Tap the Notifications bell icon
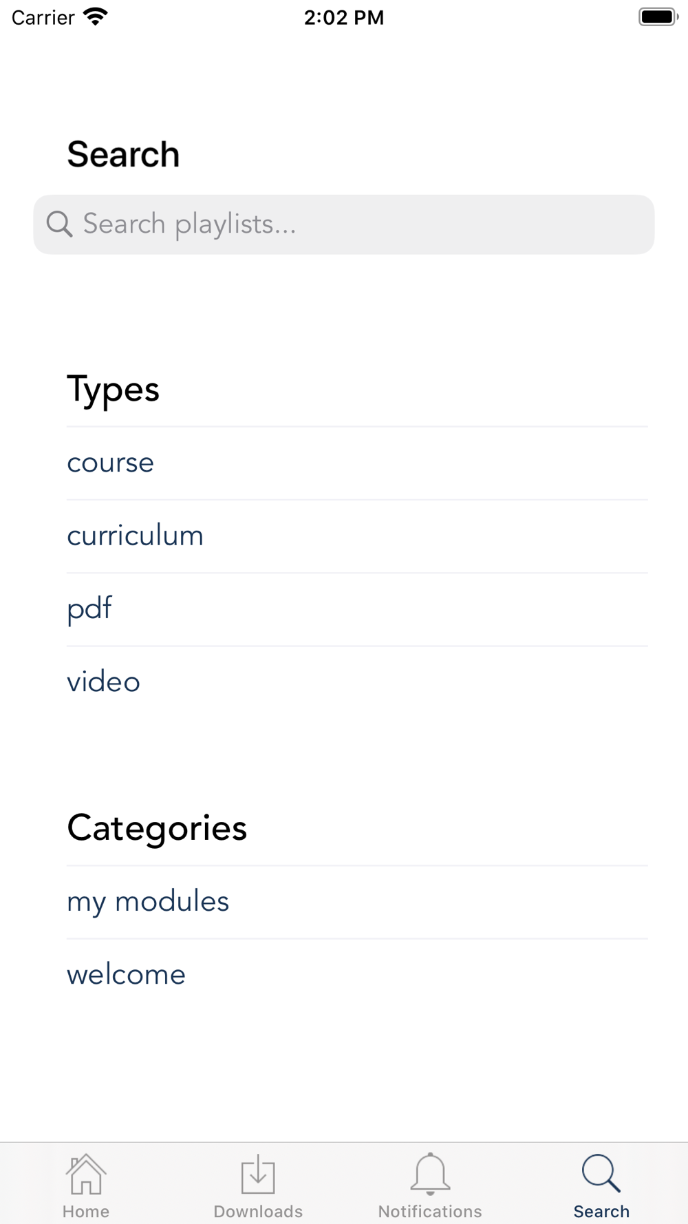Screen dimensions: 688x1224 430,1174
